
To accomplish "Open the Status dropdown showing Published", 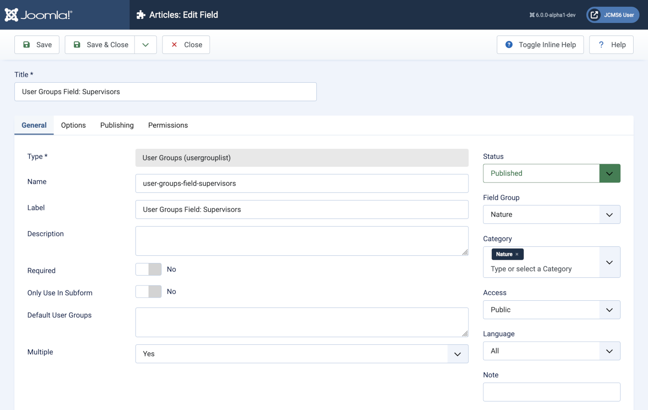I will click(x=610, y=173).
